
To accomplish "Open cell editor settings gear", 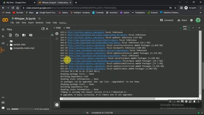I will pyautogui.click(x=186, y=101).
